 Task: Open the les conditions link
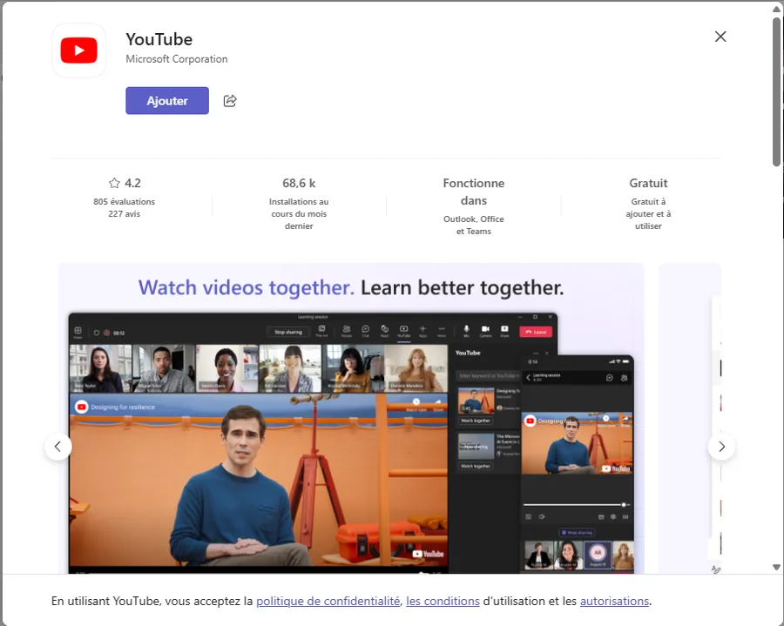(x=443, y=601)
